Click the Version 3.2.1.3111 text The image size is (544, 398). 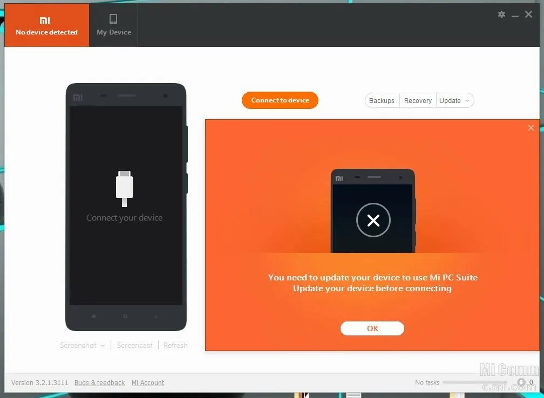(39, 383)
